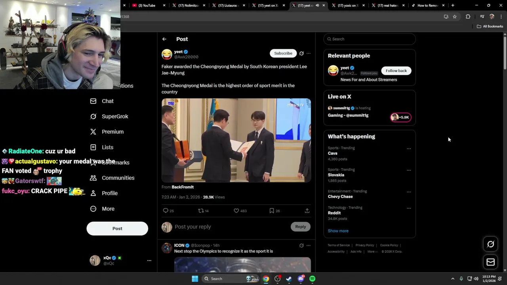Follow back yeet in Relevant people

tap(396, 70)
